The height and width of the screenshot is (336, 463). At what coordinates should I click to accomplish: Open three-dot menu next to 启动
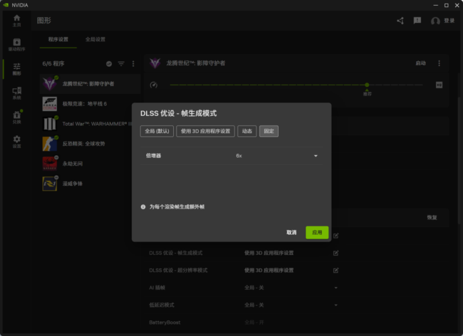pos(439,63)
